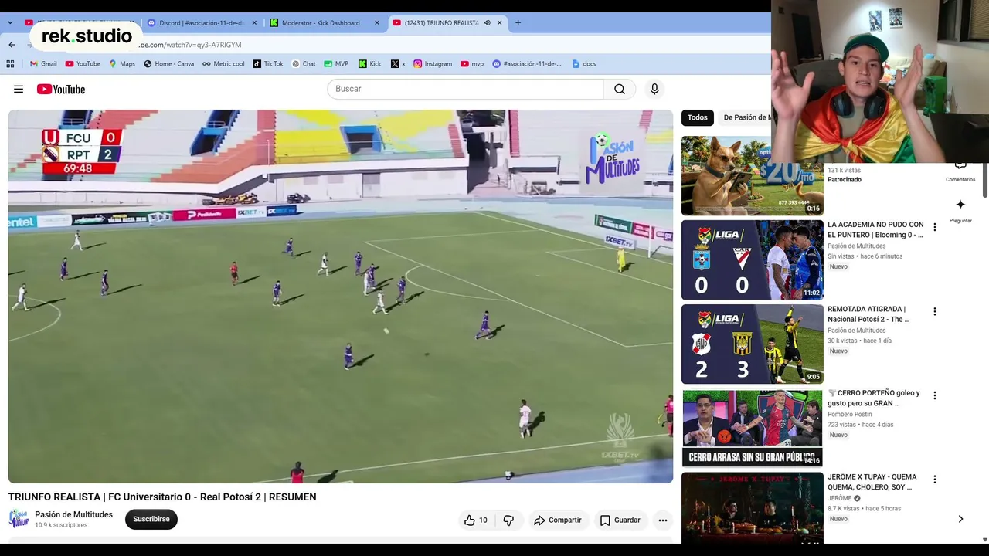The image size is (989, 556).
Task: Open the tab search dropdown arrow
Action: pos(10,23)
